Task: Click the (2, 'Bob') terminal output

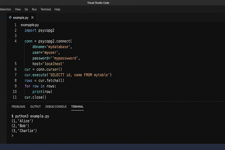Action: tap(20, 126)
